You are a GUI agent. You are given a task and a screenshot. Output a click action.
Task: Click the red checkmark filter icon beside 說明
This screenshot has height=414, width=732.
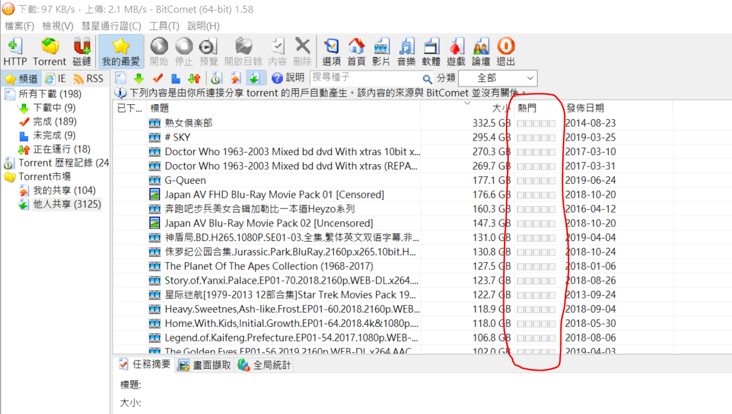pyautogui.click(x=158, y=78)
